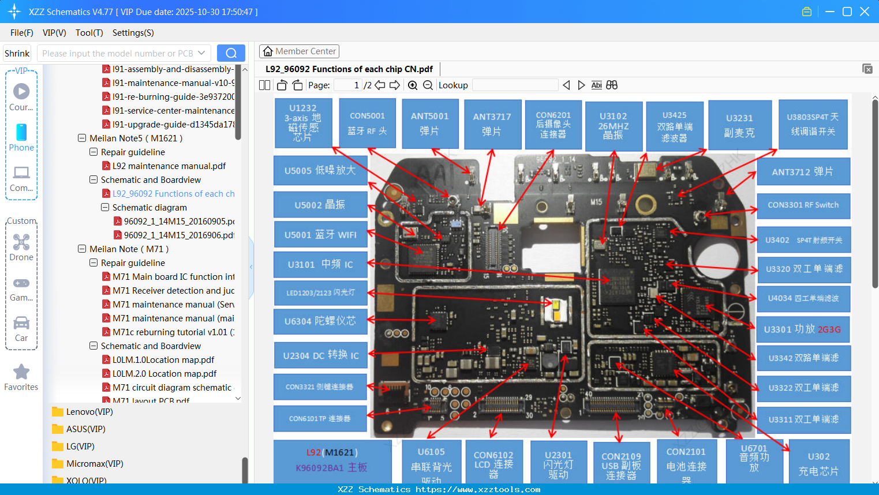Select the Drone category in the sidebar
The width and height of the screenshot is (879, 495).
21,248
